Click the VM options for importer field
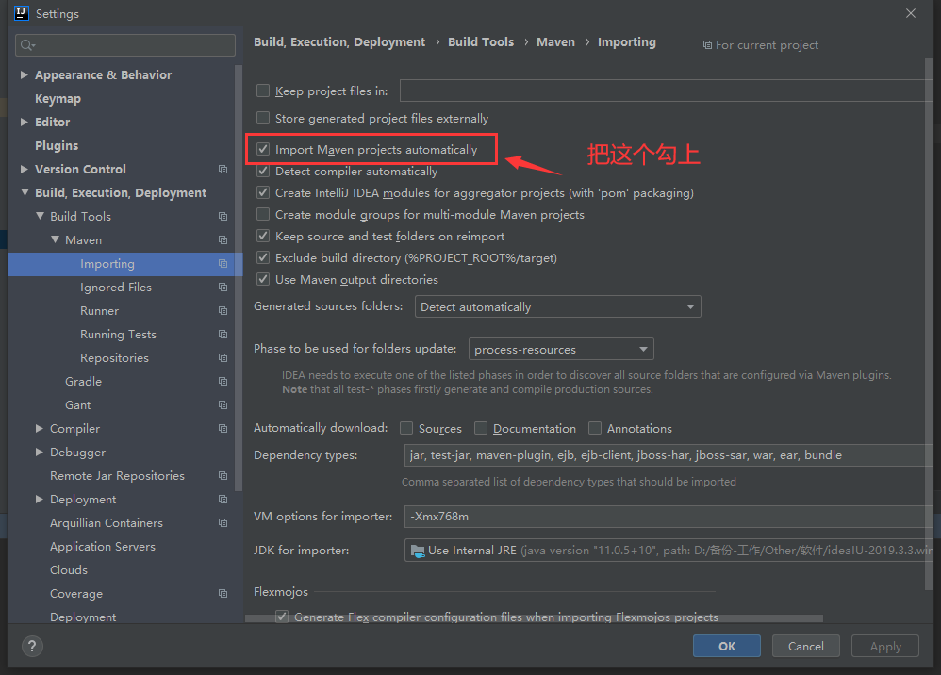 (668, 517)
